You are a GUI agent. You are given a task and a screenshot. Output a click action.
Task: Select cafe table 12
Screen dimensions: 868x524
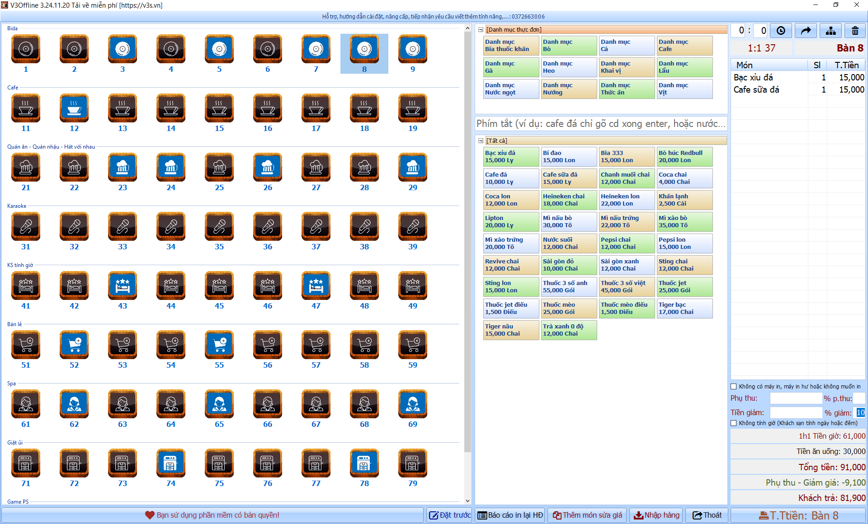(x=74, y=108)
